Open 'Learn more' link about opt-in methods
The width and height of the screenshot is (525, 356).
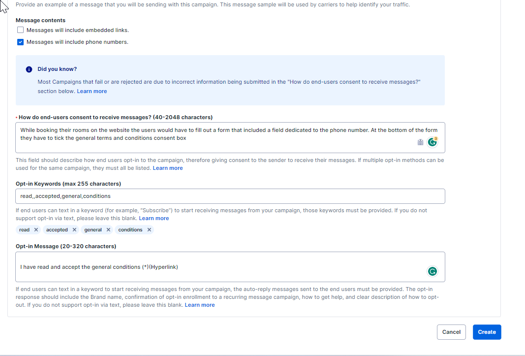pyautogui.click(x=167, y=168)
